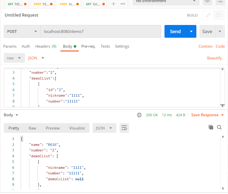Screen dimensions: 228x194
Task: Click the "nickname": "1111" line in response
Action: point(66,167)
